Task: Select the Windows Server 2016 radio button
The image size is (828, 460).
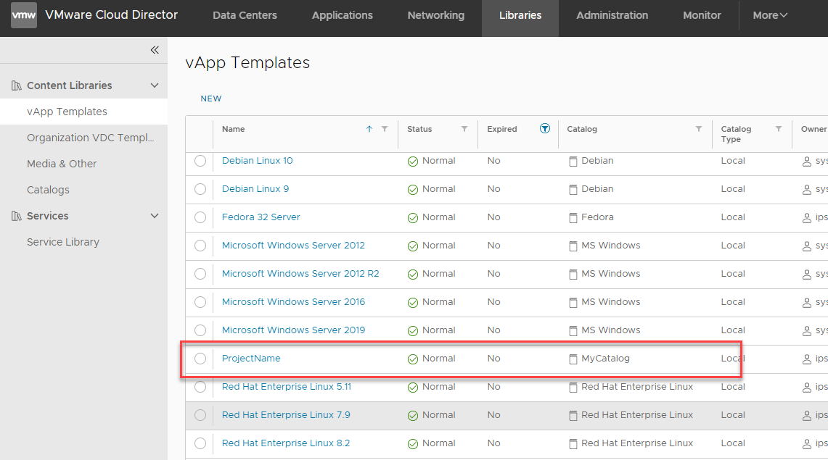Action: pyautogui.click(x=200, y=302)
